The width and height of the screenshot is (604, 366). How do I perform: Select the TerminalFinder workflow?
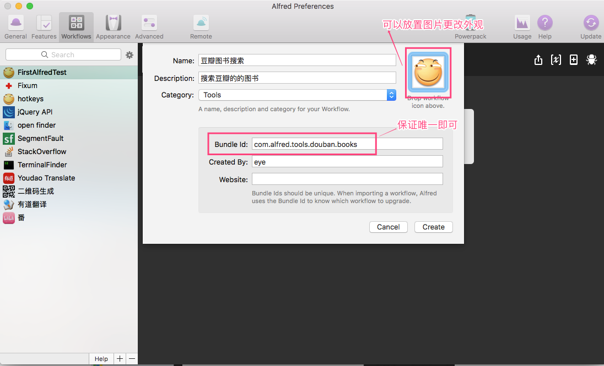pyautogui.click(x=69, y=165)
